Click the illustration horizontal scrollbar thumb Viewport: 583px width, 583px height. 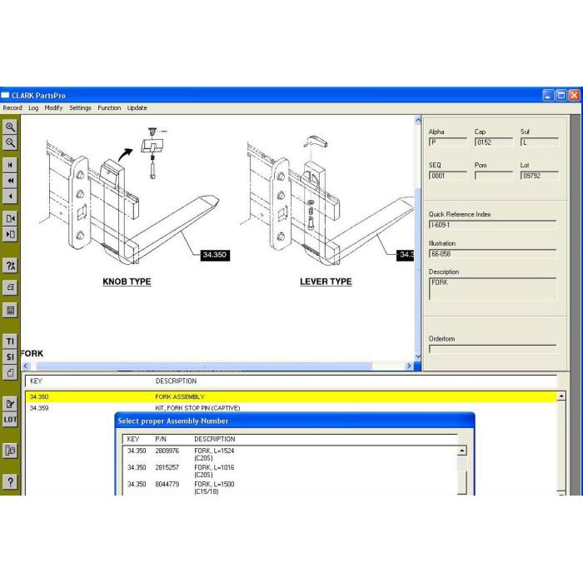204,366
